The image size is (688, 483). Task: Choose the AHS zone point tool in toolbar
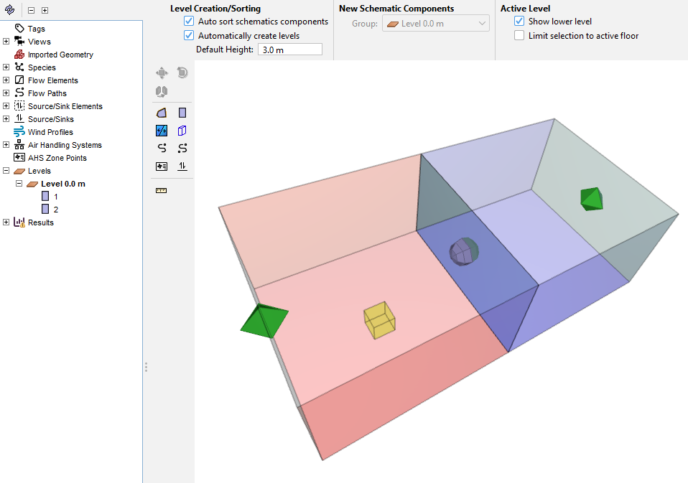point(162,167)
